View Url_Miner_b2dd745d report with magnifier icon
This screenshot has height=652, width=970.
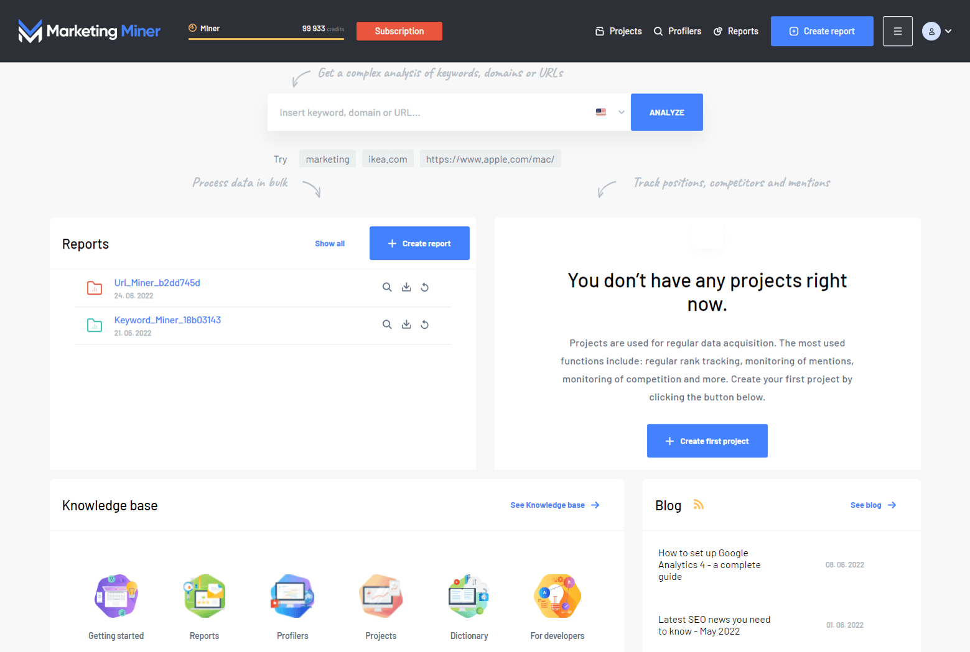(x=387, y=287)
